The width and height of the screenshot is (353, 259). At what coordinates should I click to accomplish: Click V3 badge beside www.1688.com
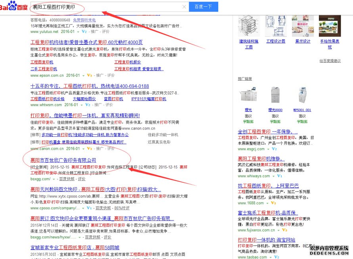pos(273,203)
